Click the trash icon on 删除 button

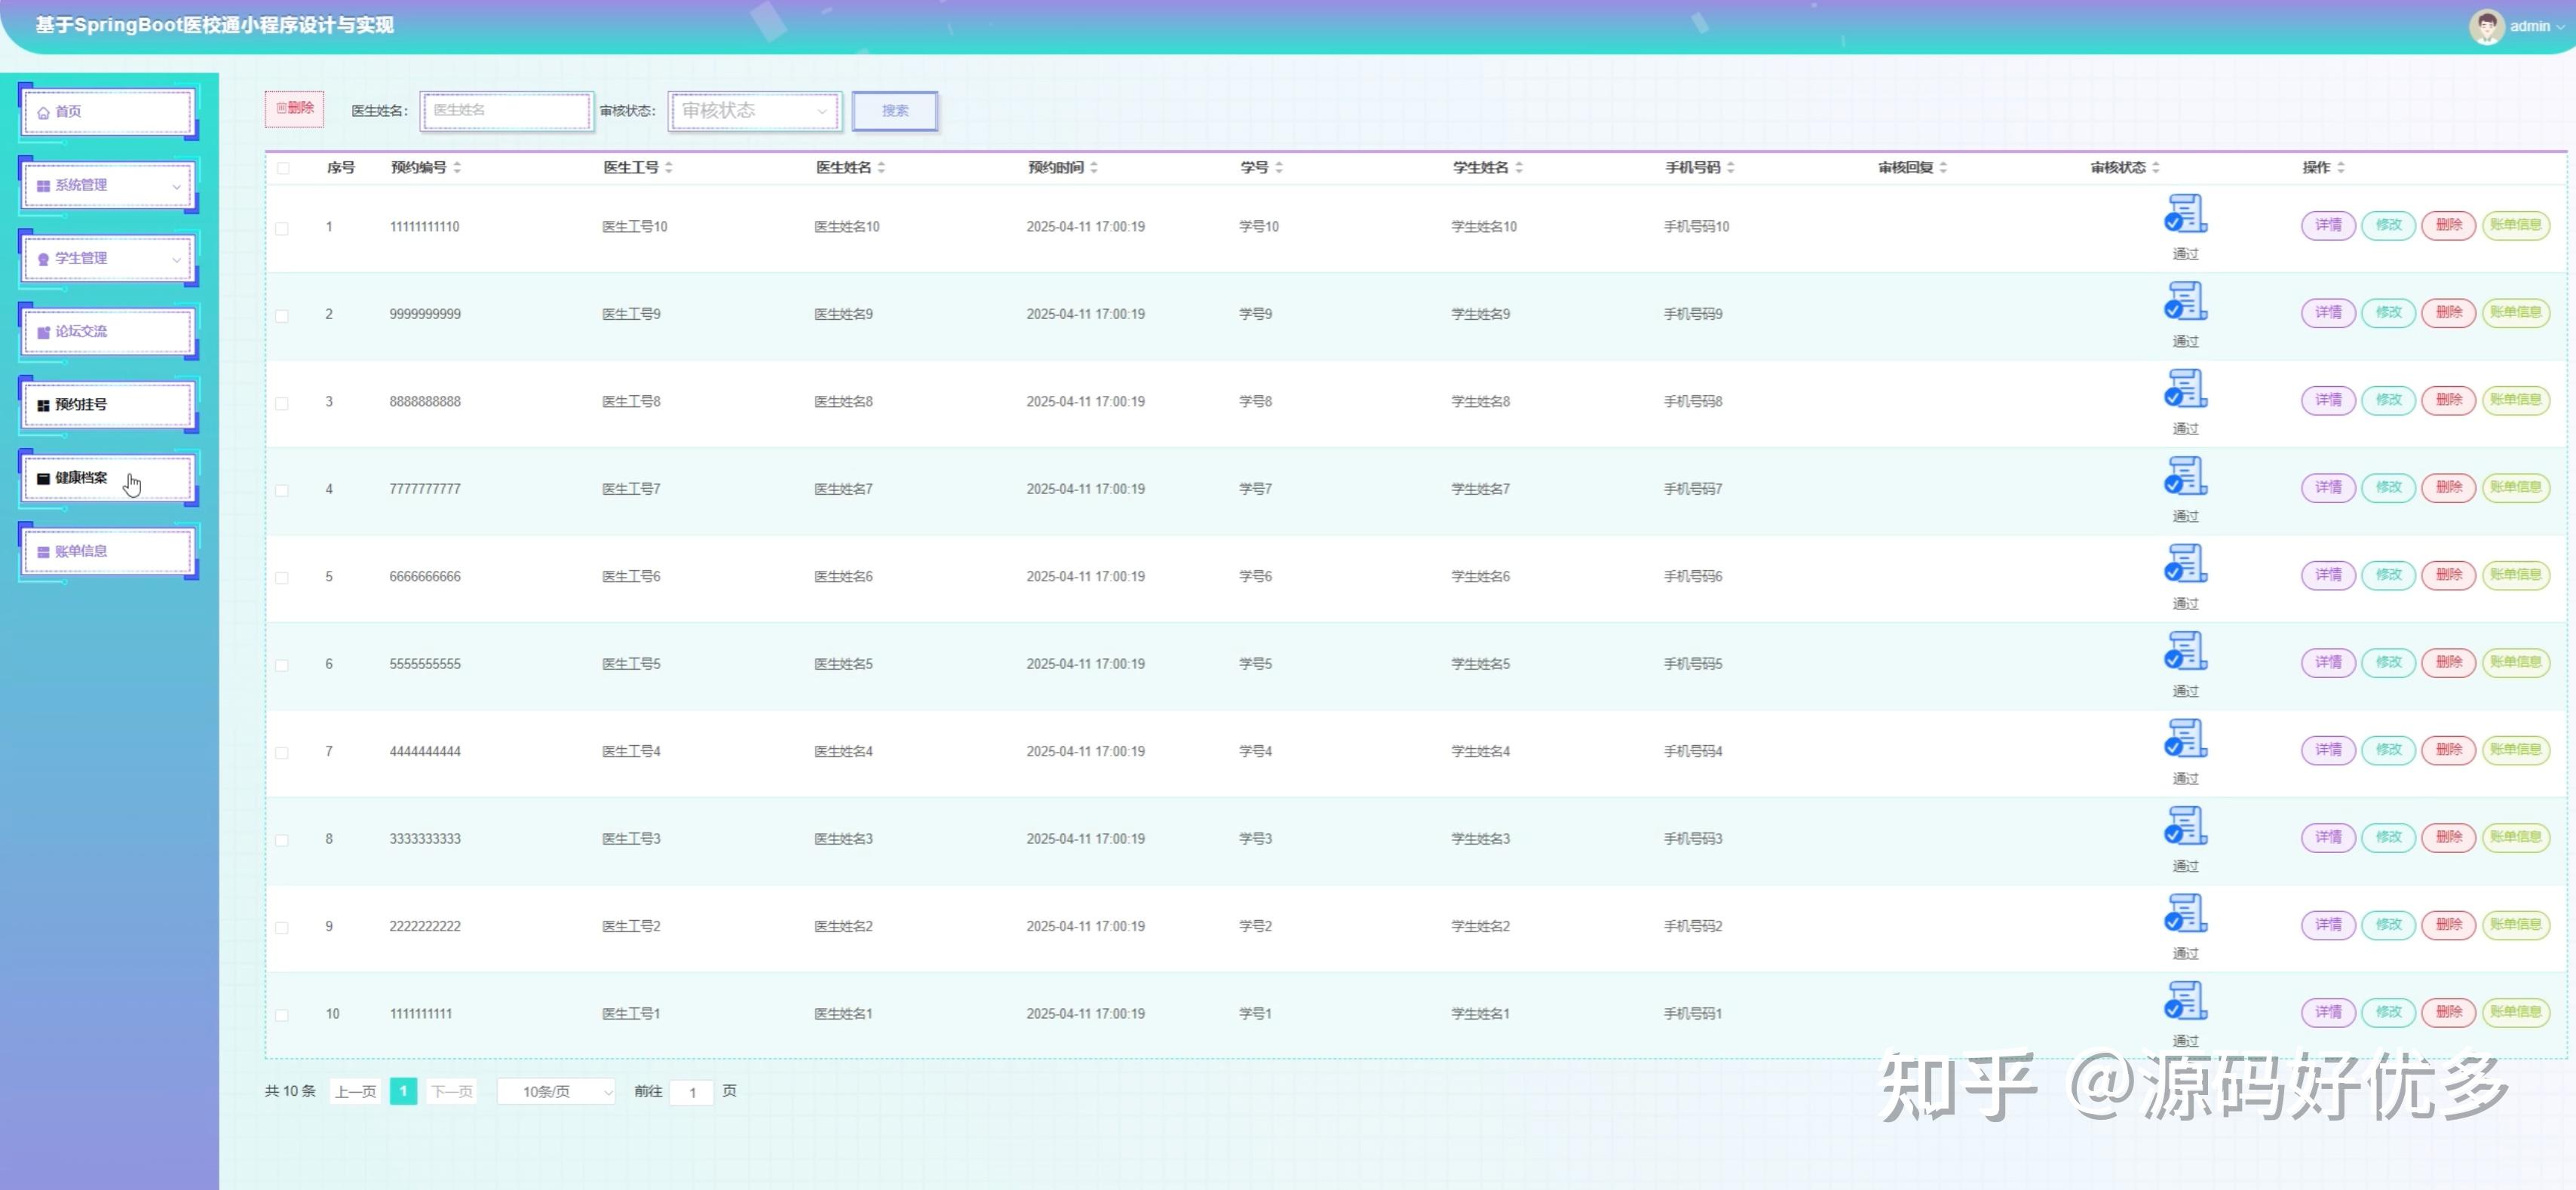click(x=282, y=108)
